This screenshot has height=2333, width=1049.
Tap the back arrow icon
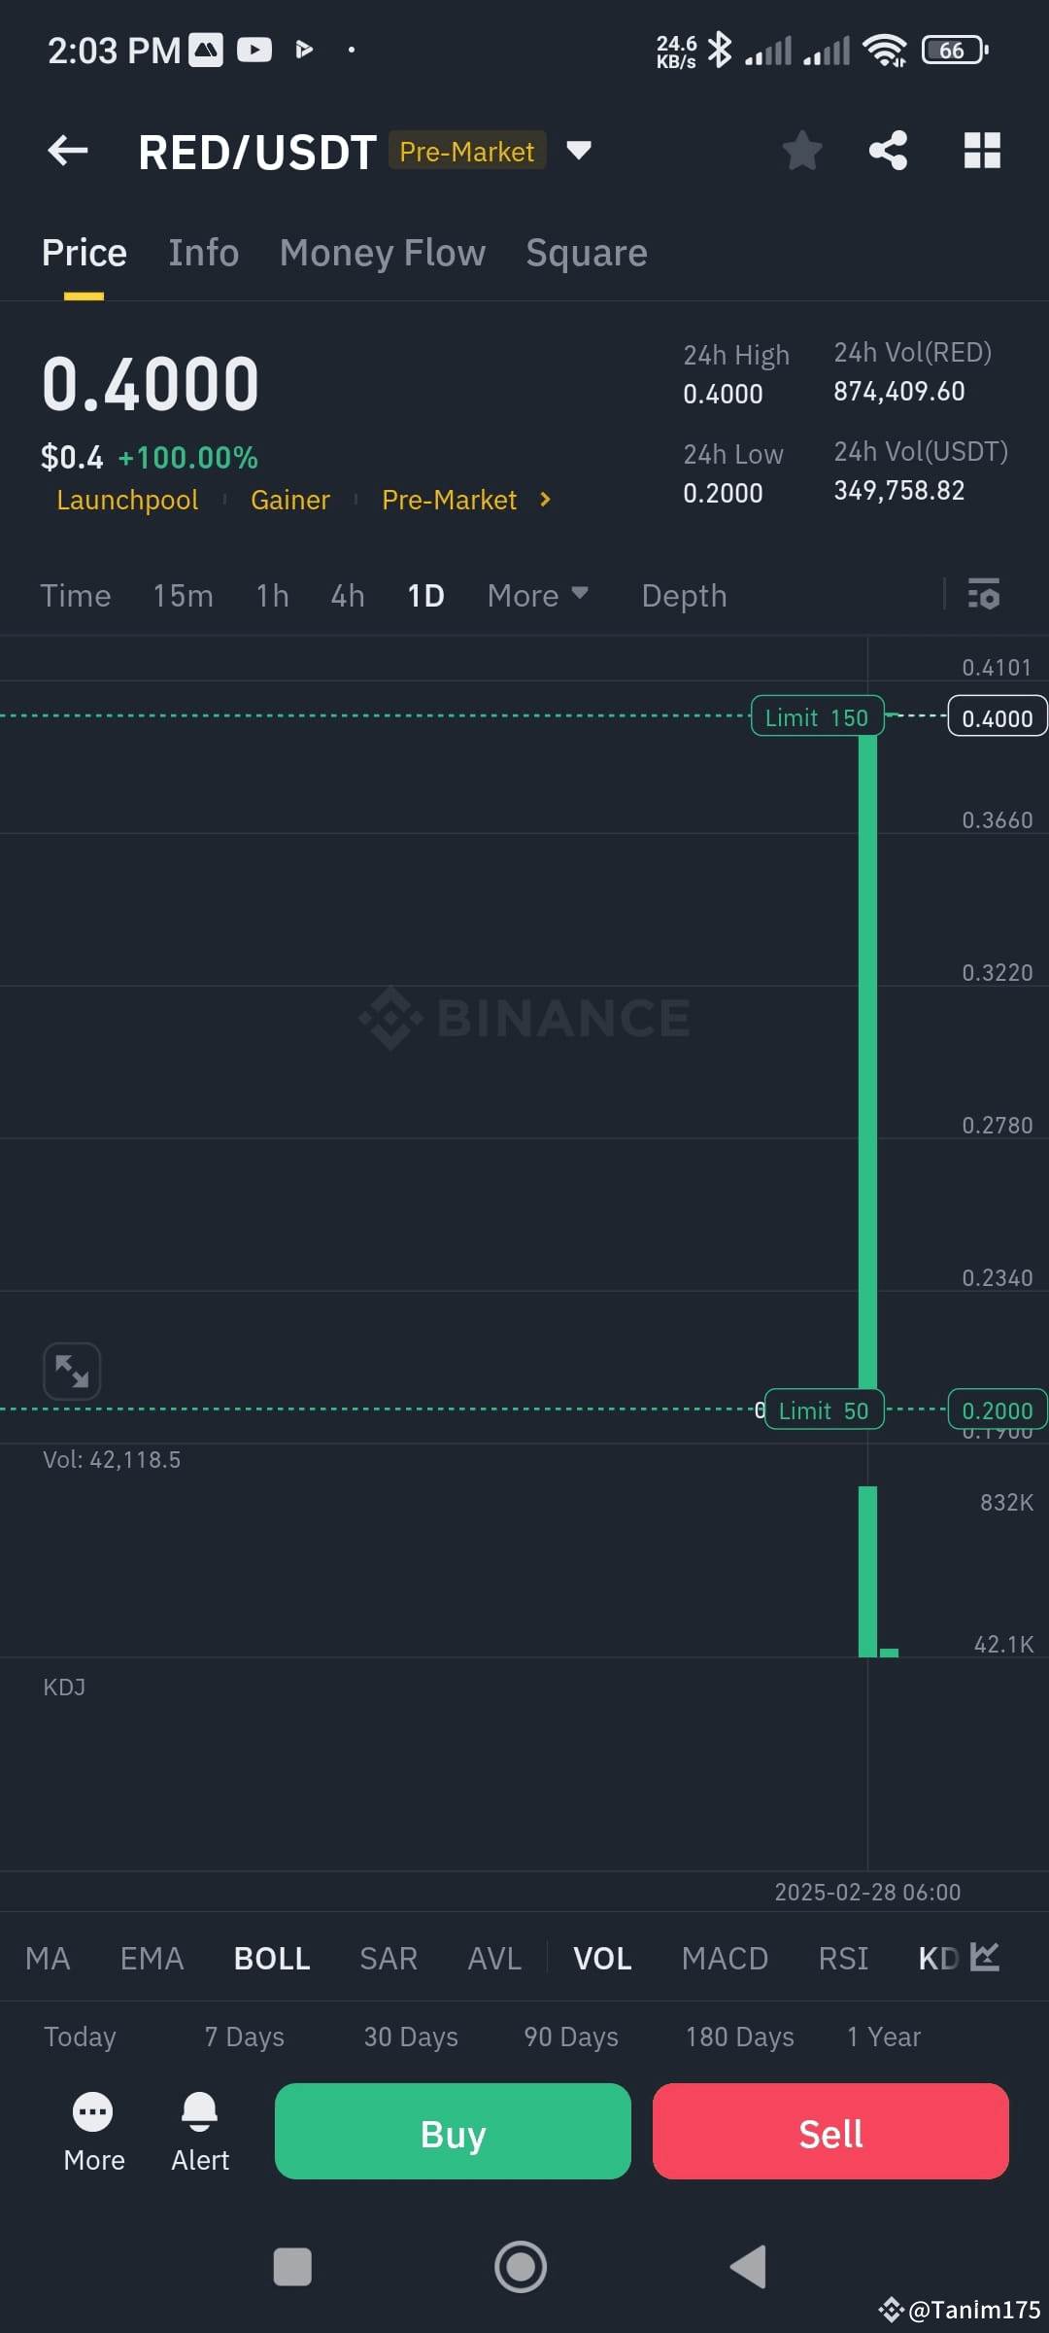(68, 151)
